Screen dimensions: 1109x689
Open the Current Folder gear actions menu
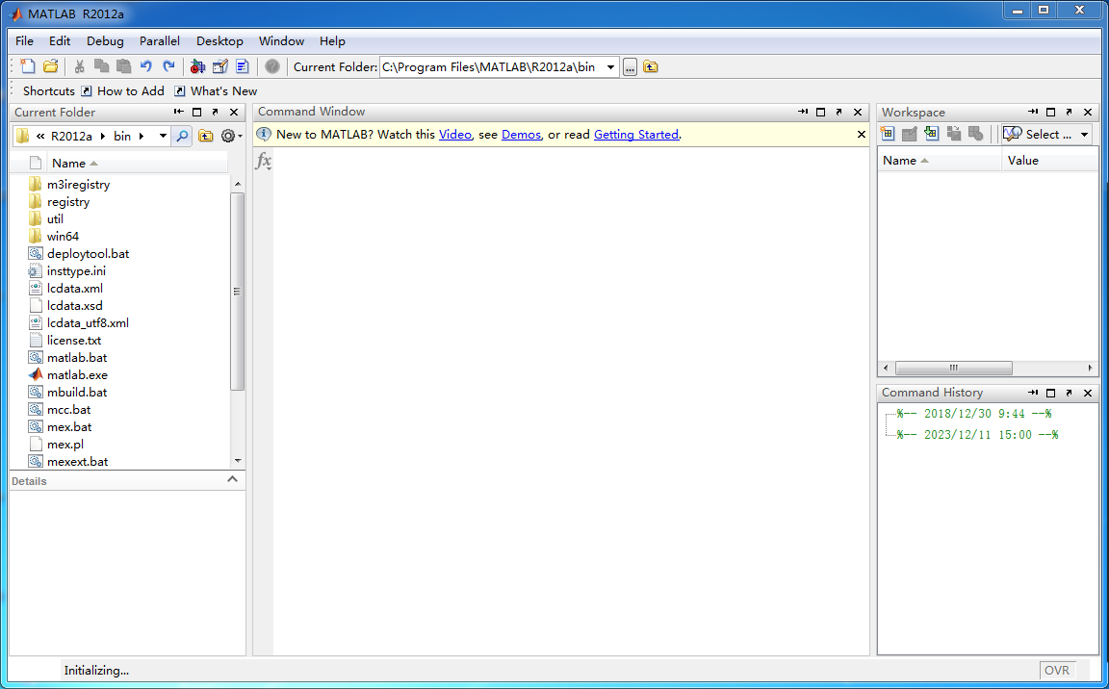[x=231, y=136]
